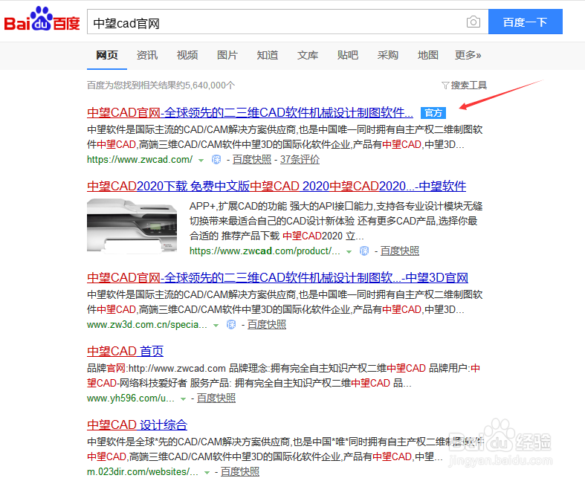This screenshot has height=481, width=585.
Task: Select the 网页 tab
Action: pyautogui.click(x=107, y=55)
